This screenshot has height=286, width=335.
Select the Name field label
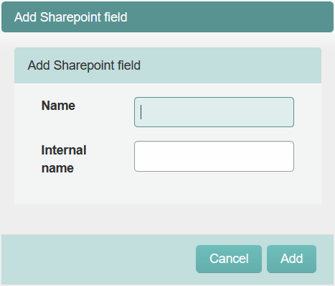(58, 106)
